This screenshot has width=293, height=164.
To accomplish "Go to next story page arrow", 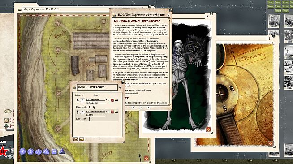I will (148, 108).
